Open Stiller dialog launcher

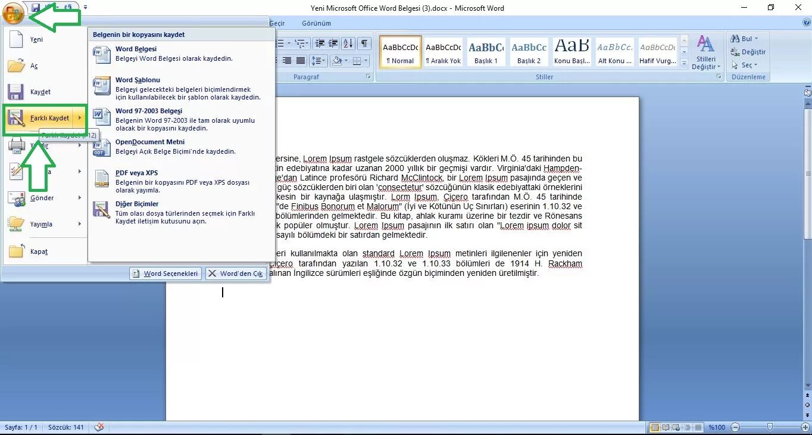coord(719,77)
